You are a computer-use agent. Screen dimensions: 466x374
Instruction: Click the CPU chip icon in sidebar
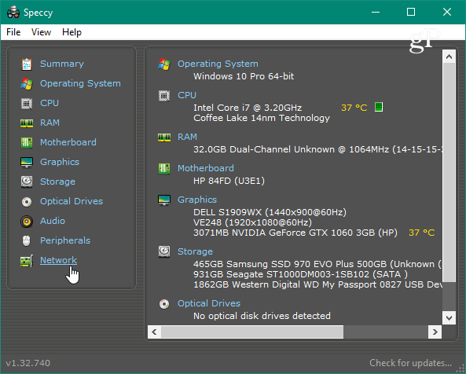(27, 104)
